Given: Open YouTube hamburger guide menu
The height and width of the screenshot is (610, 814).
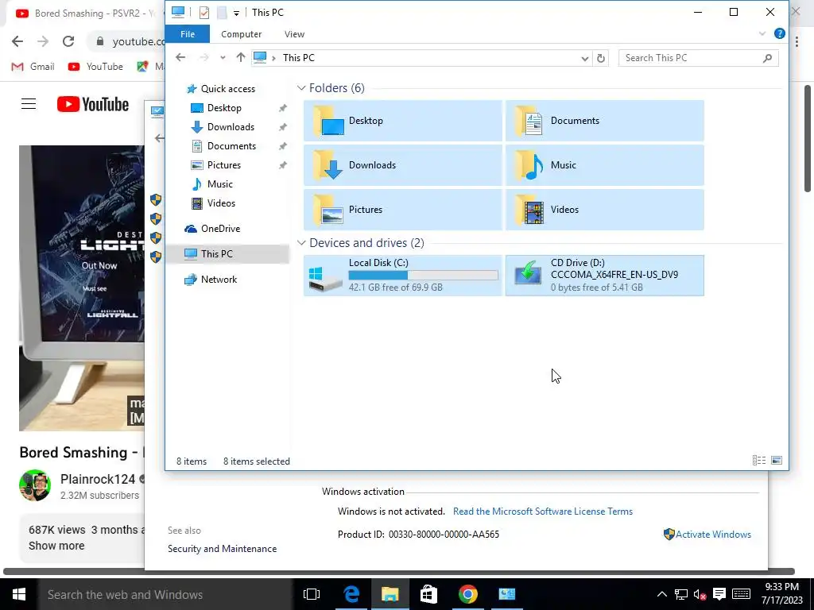Looking at the screenshot, I should click(x=29, y=104).
